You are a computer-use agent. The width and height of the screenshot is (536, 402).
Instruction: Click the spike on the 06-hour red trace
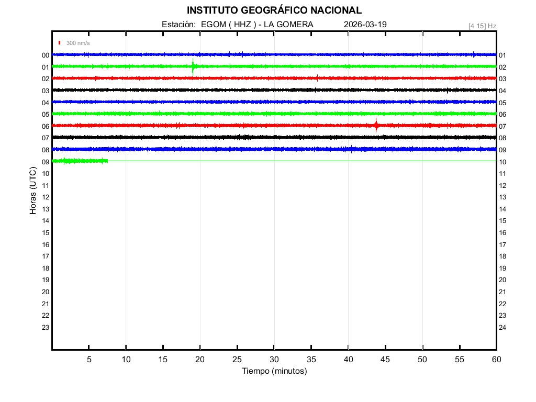pyautogui.click(x=376, y=125)
